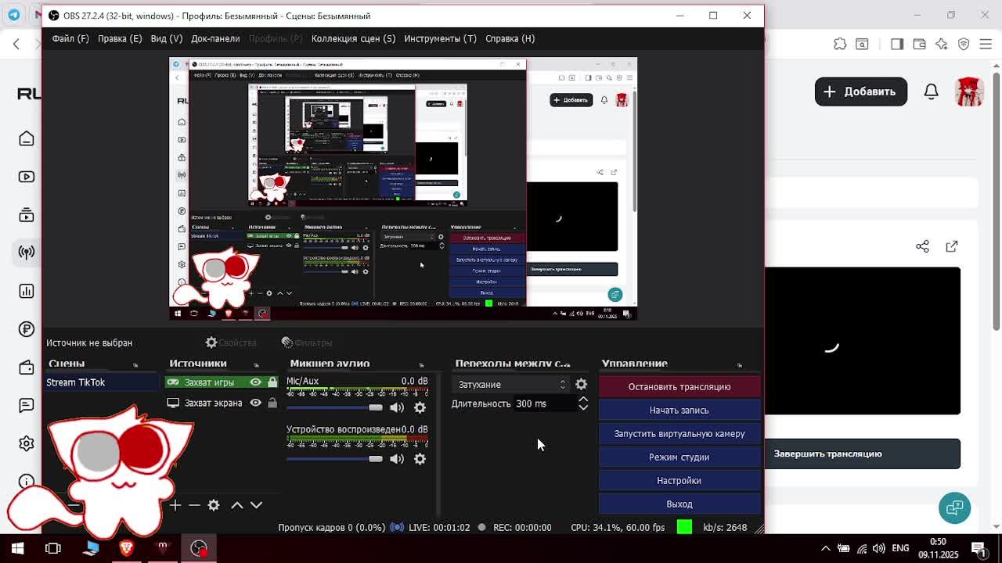
Task: Undock the Микшер аудио panel via float icon
Action: pos(421,364)
